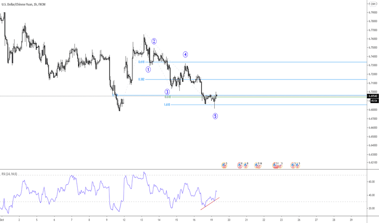The width and height of the screenshot is (379, 223).
Task: Click the Oct label on time axis
Action: coord(2,220)
